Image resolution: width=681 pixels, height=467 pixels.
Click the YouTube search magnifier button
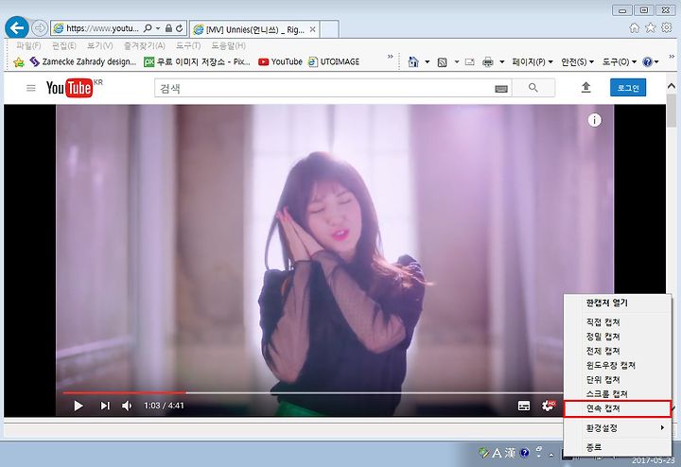tap(533, 88)
